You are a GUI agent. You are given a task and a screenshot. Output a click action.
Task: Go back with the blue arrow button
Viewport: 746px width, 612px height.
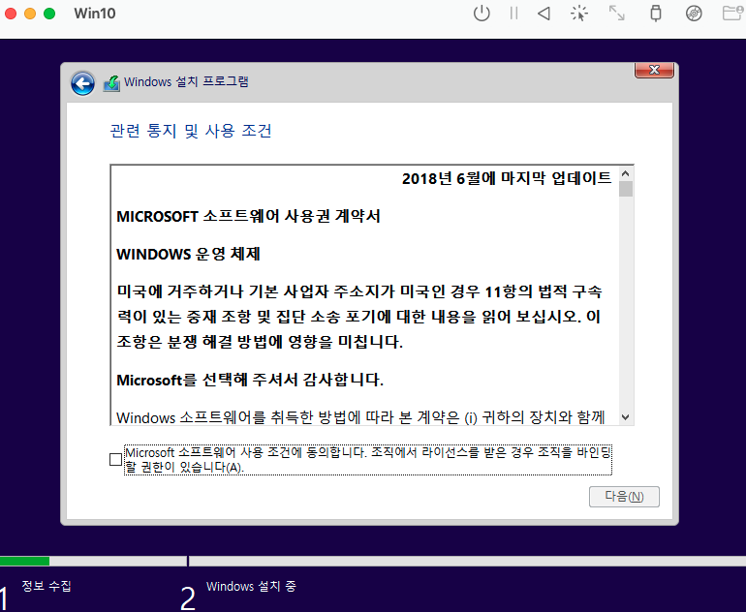point(82,83)
